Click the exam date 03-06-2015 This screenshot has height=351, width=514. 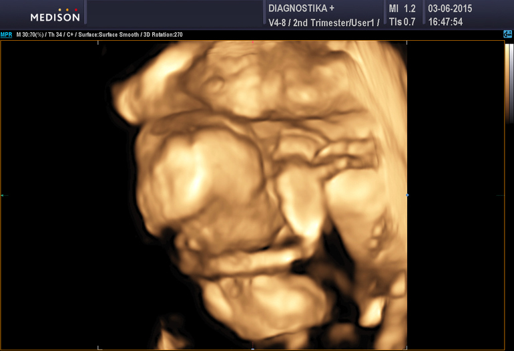[x=450, y=9]
